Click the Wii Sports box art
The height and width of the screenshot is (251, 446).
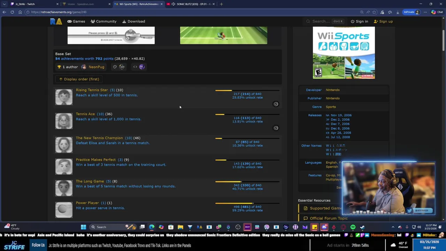(x=344, y=53)
